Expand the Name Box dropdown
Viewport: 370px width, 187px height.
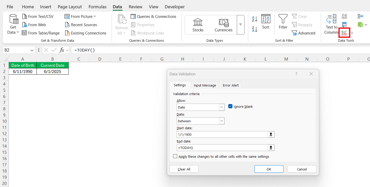[32, 50]
